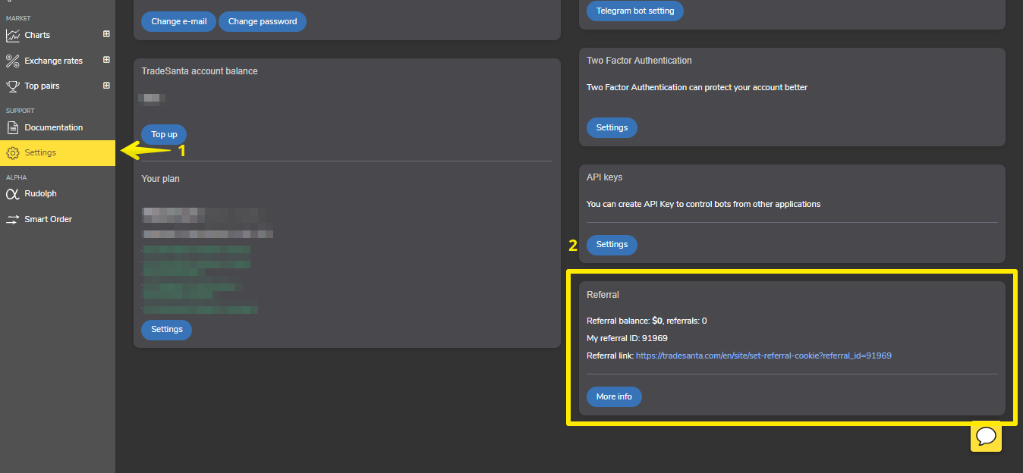1023x473 pixels.
Task: Open Two Factor Authentication Settings button
Action: pos(612,127)
